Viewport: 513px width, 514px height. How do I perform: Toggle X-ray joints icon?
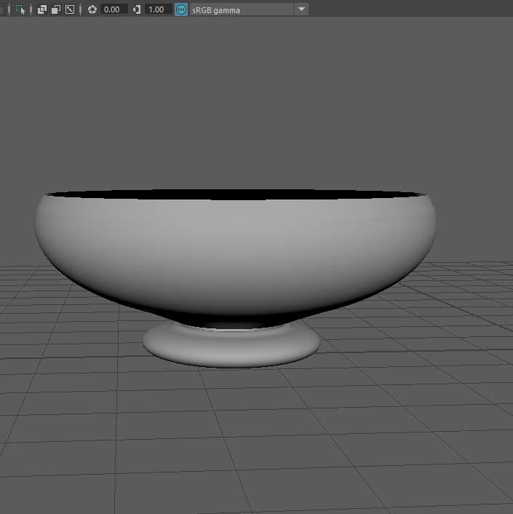[x=70, y=9]
